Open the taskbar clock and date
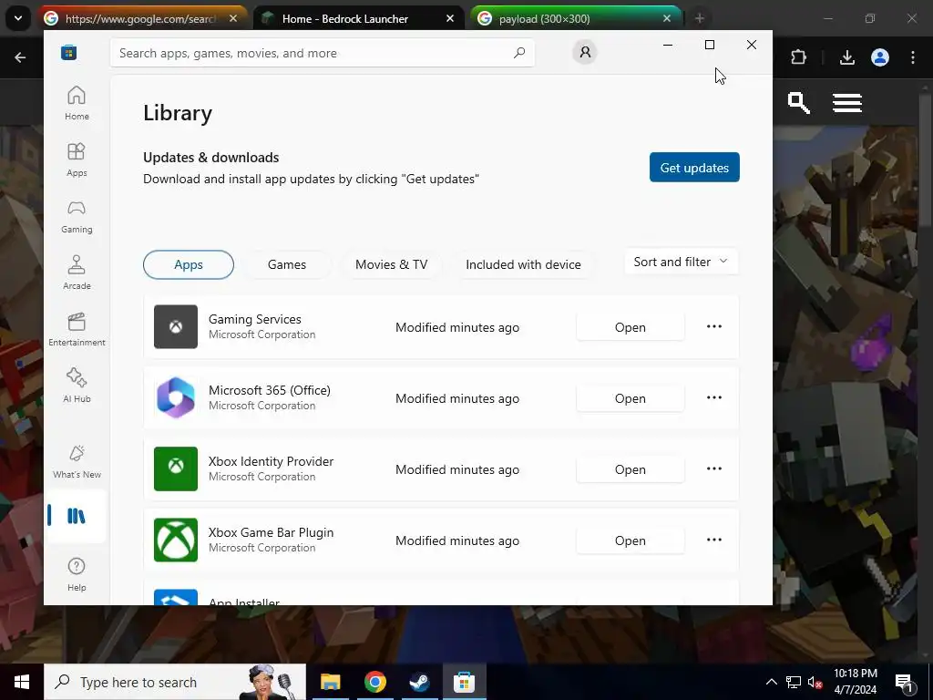 (x=855, y=682)
